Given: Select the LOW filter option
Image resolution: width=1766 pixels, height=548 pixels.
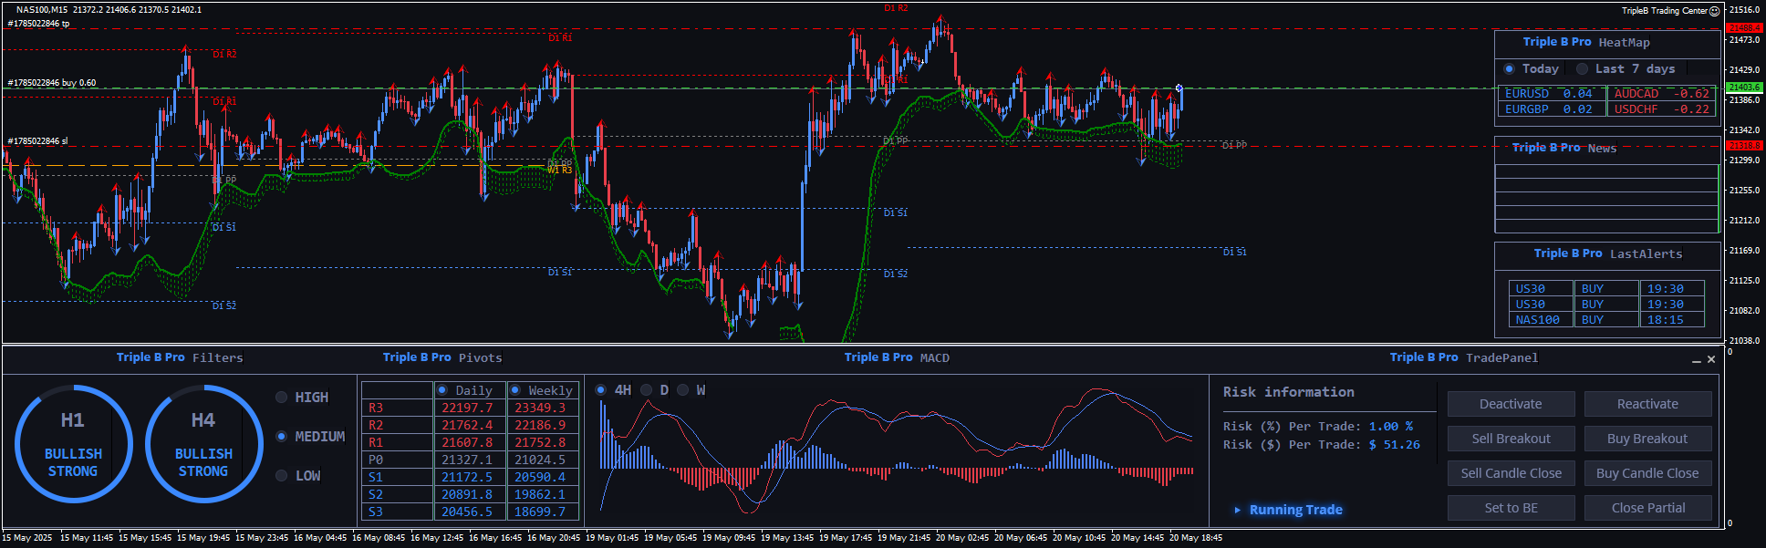Looking at the screenshot, I should coord(281,476).
